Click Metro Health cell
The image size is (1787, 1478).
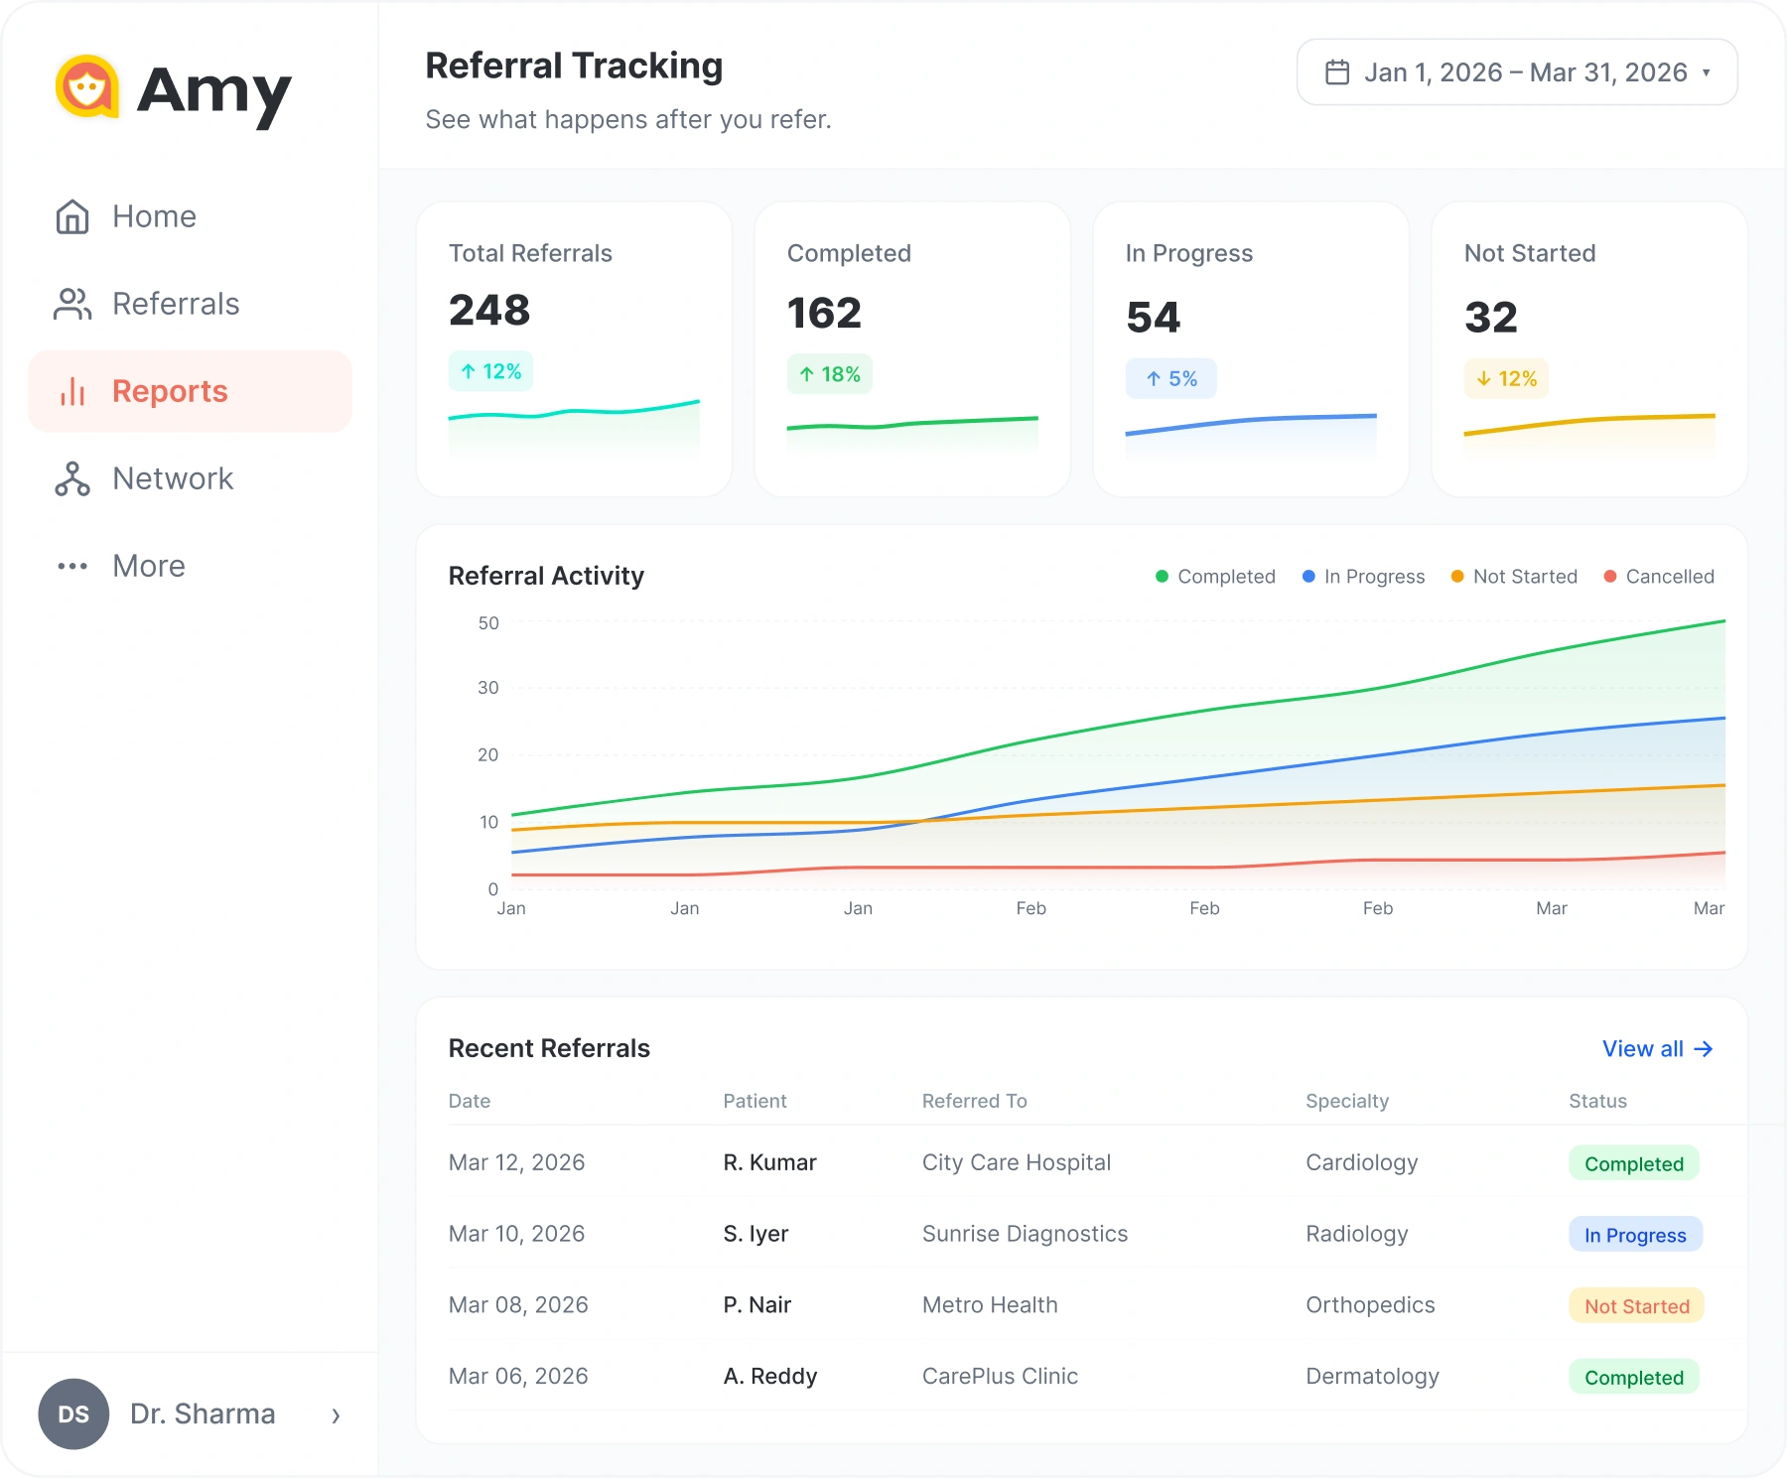(x=990, y=1305)
